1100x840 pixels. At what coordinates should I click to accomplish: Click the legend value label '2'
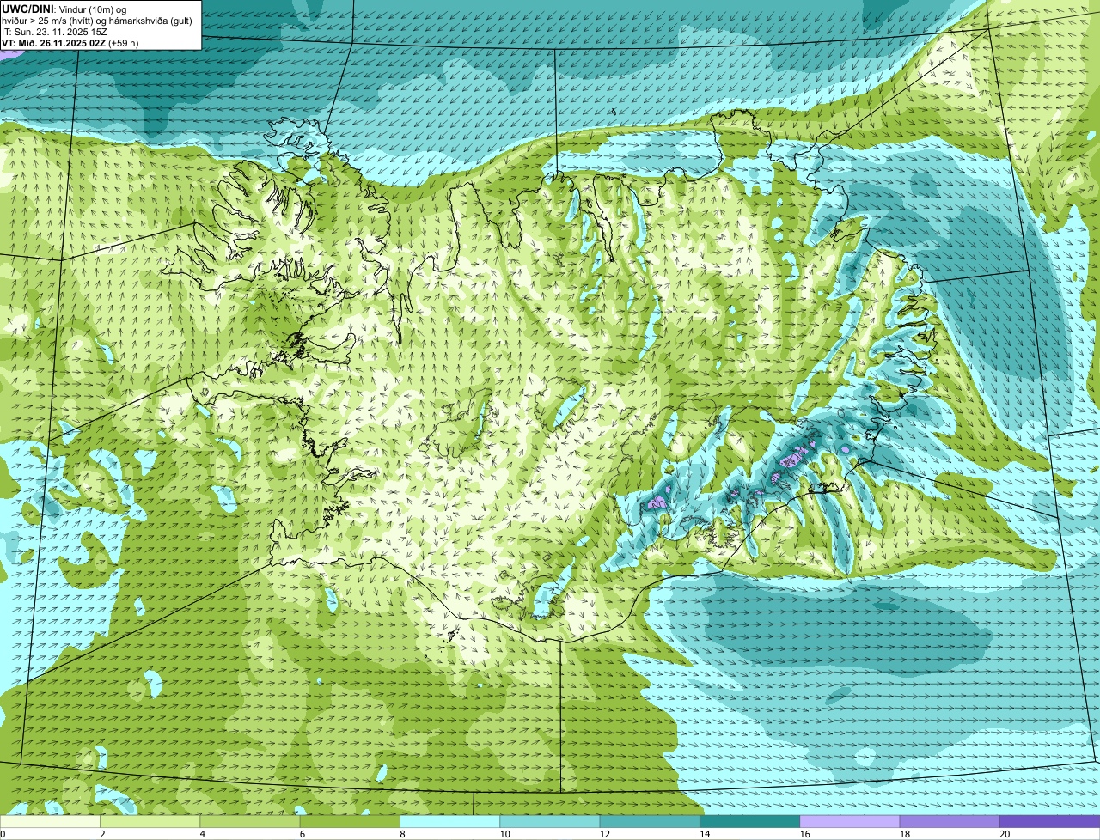[102, 834]
